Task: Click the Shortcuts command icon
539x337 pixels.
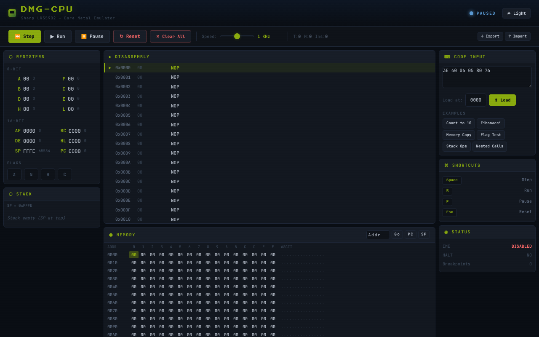Action: (446, 166)
